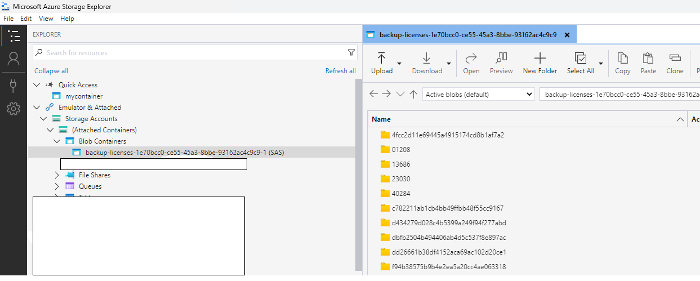Viewport: 700px width, 281px height.
Task: Select folder 40284
Action: (x=401, y=193)
